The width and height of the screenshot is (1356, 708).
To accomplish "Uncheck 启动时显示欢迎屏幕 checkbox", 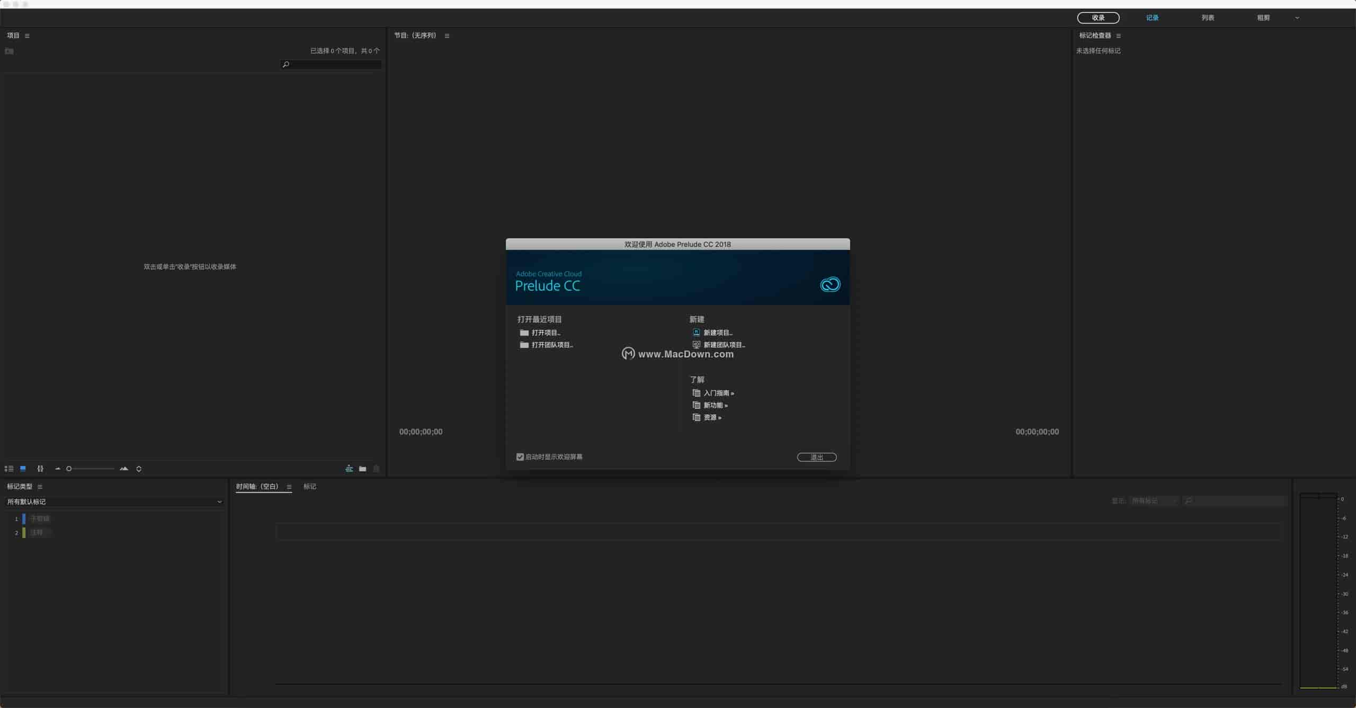I will [x=520, y=456].
